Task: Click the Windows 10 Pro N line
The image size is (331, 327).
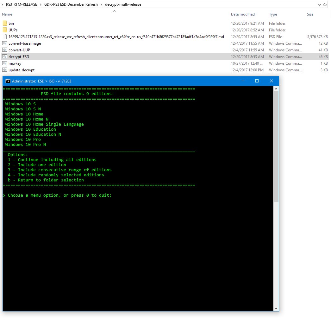Action: [x=26, y=144]
